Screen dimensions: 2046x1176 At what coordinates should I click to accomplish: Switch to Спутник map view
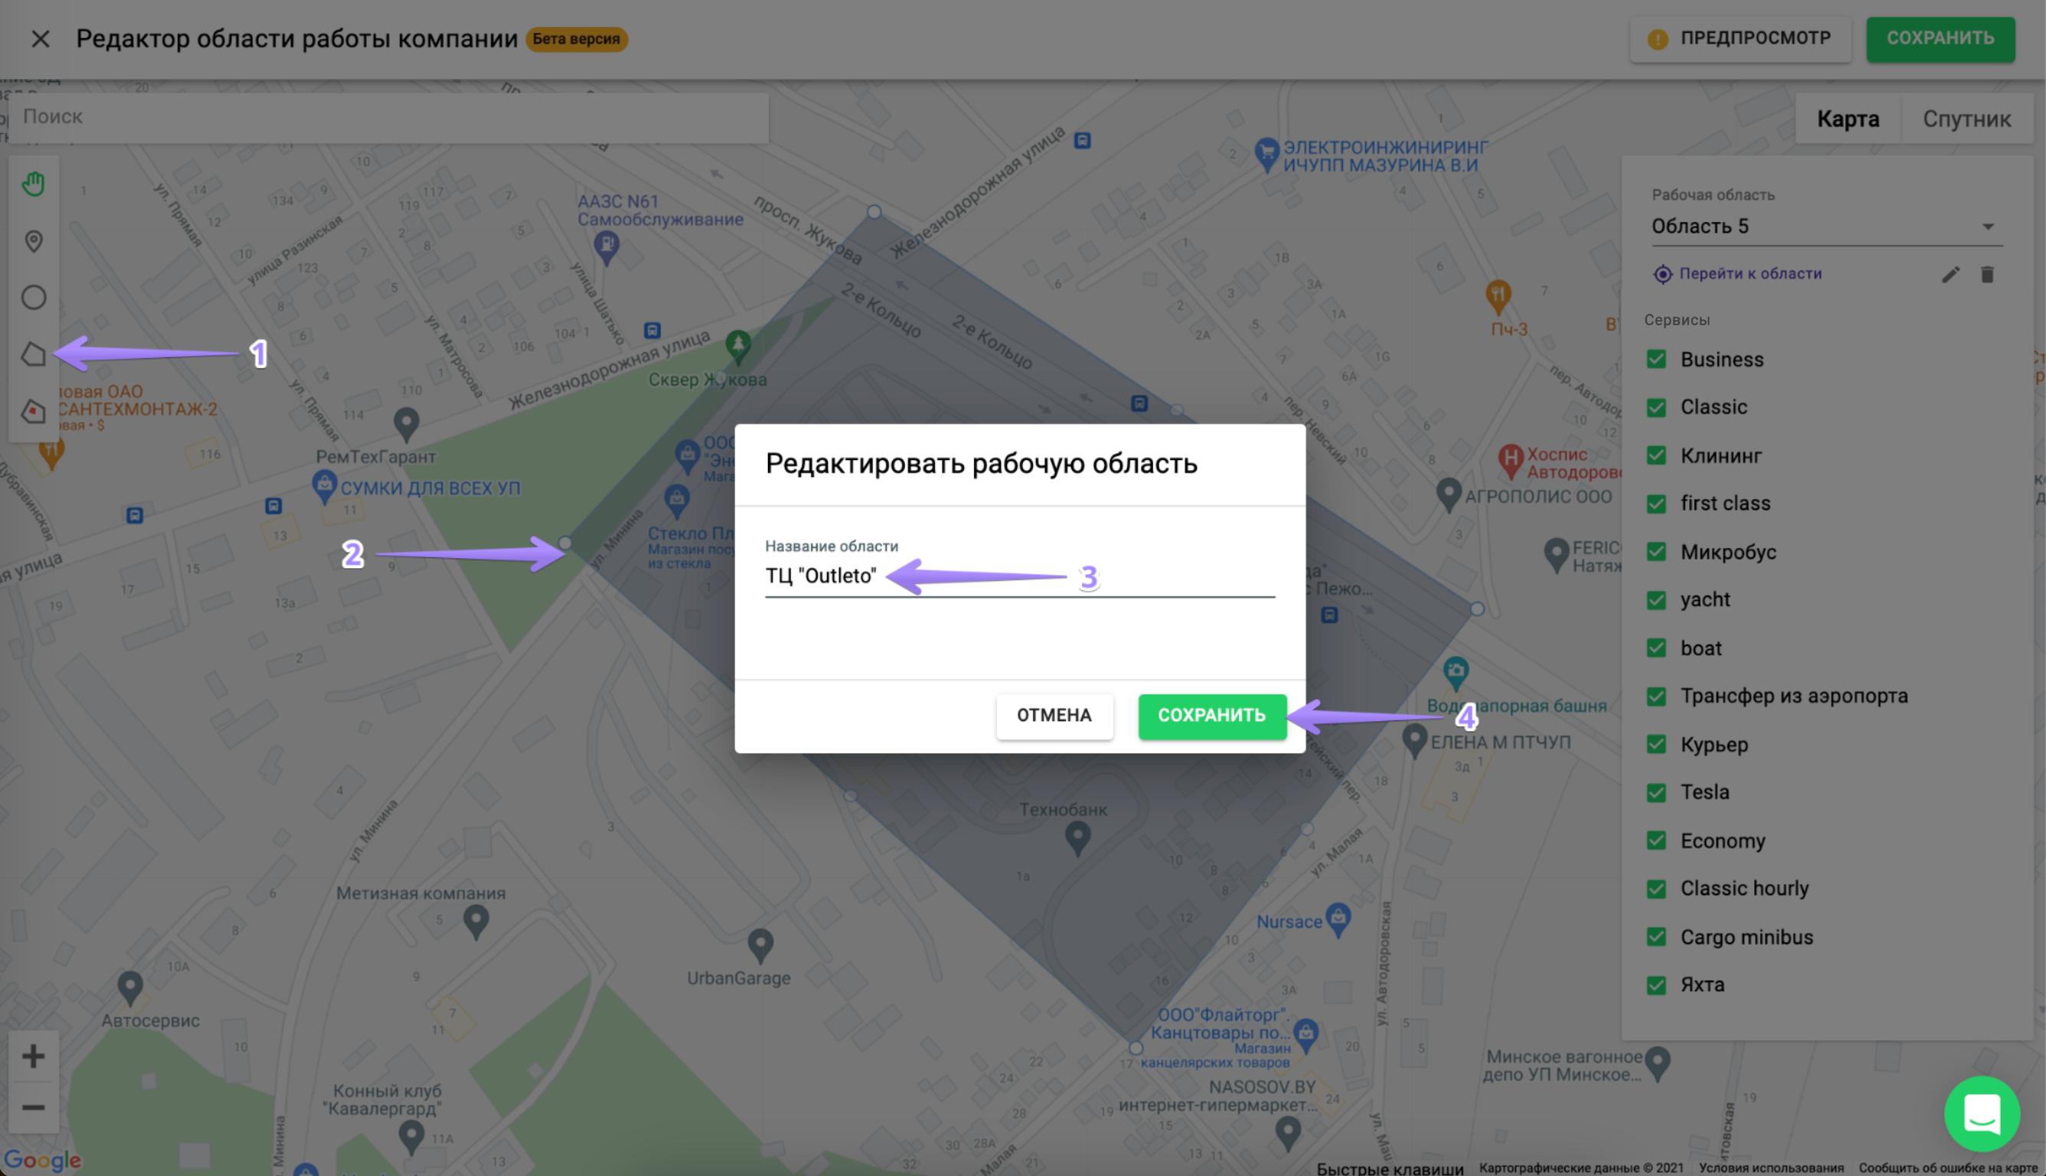pyautogui.click(x=1966, y=119)
